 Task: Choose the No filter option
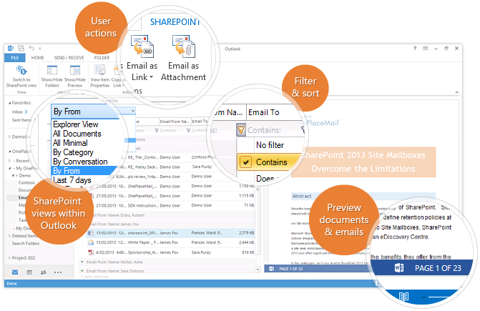click(270, 145)
